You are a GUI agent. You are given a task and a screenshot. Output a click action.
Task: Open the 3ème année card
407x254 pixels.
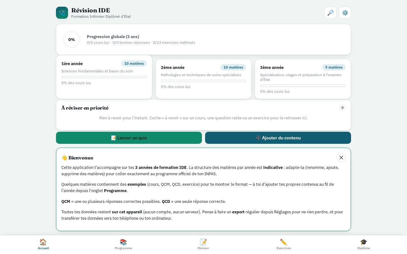(x=303, y=79)
